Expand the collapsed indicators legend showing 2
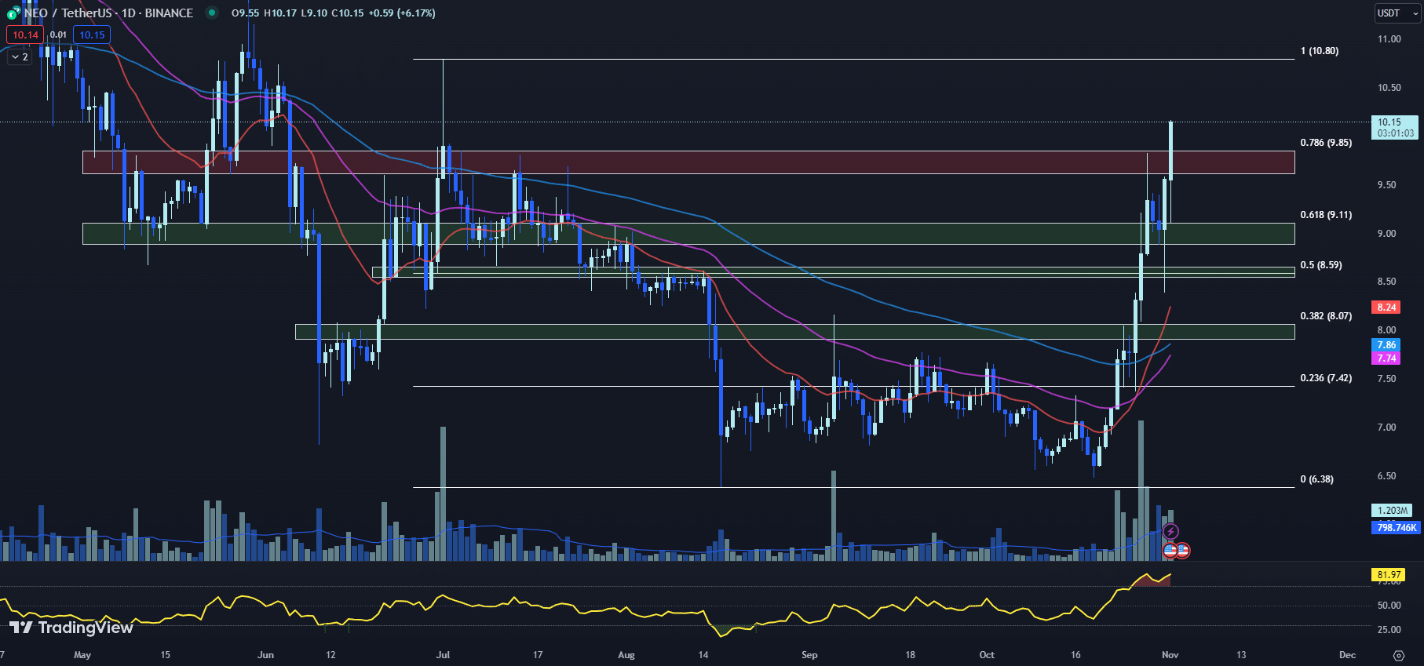Image resolution: width=1424 pixels, height=666 pixels. tap(20, 56)
